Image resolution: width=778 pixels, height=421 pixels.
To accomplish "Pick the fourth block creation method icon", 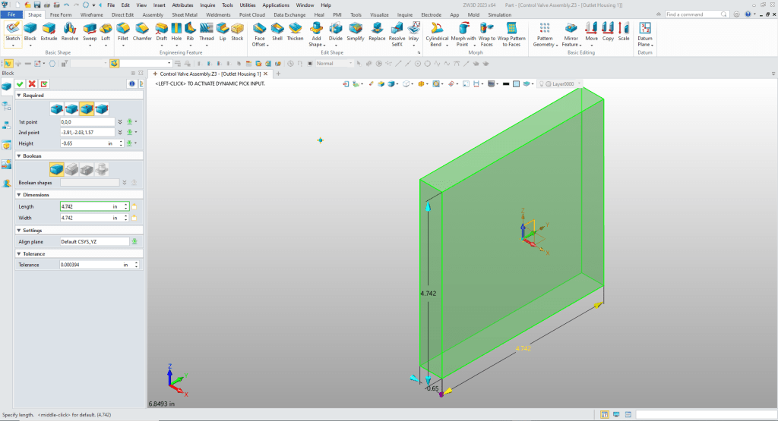I will pyautogui.click(x=102, y=108).
